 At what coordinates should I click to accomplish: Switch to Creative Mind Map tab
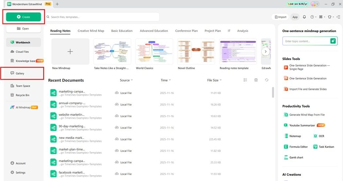tap(91, 31)
